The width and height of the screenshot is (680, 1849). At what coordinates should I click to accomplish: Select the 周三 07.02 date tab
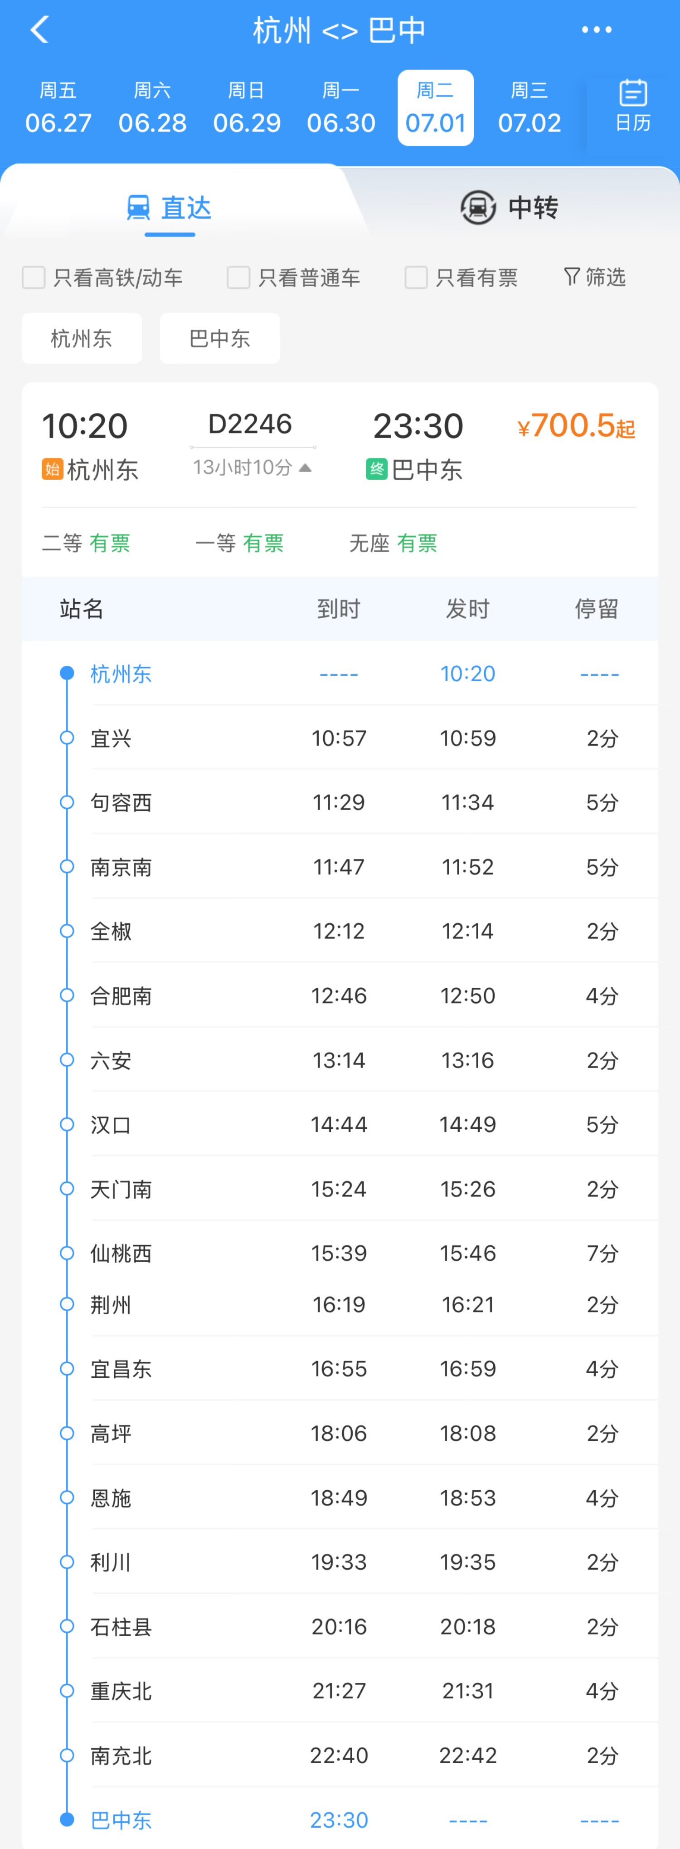[529, 107]
